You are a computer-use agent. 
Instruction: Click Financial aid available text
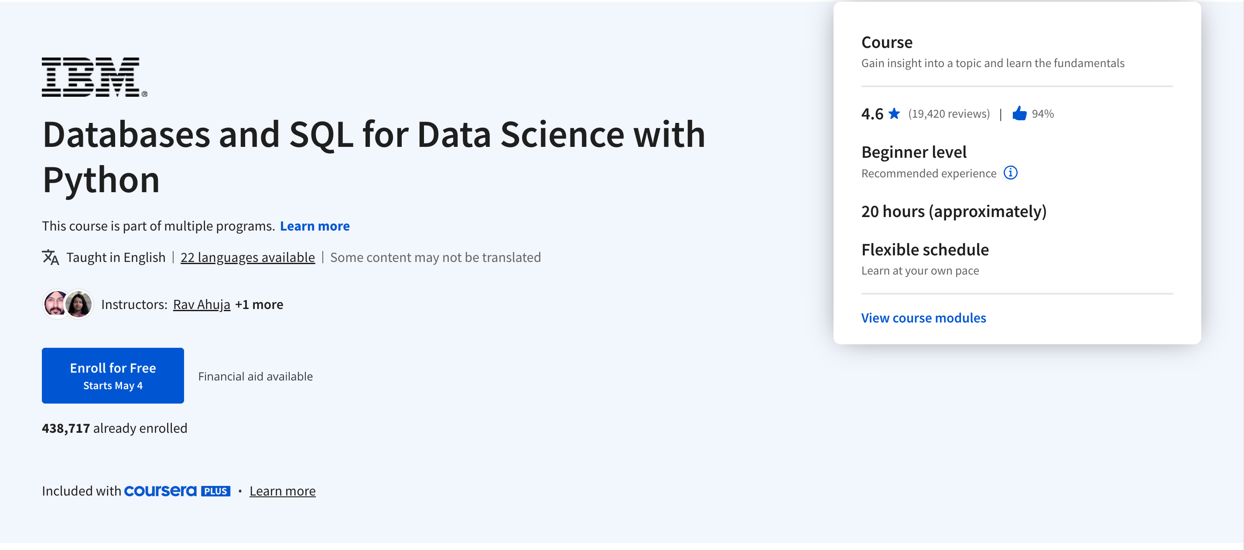(x=256, y=376)
